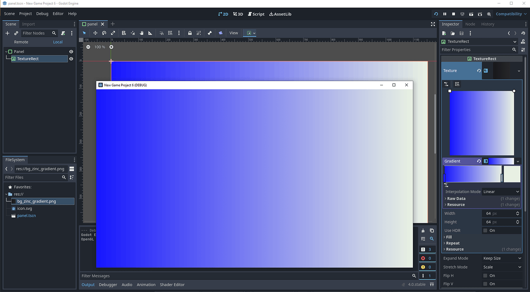Image resolution: width=530 pixels, height=292 pixels.
Task: Select the Scale tool in canvas toolbar
Action: pyautogui.click(x=113, y=33)
